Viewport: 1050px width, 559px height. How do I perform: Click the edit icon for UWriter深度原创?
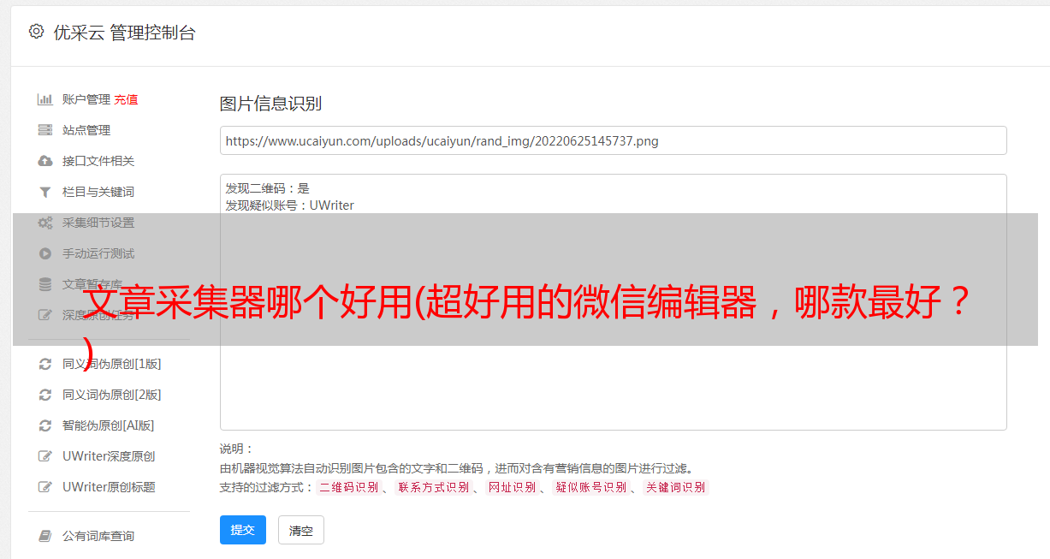[45, 456]
